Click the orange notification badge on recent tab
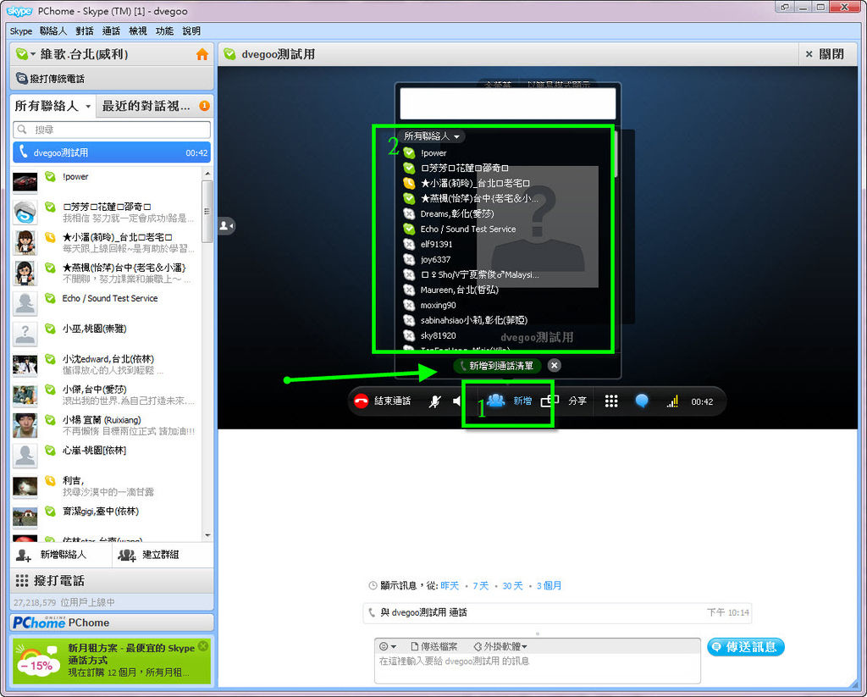 [204, 106]
